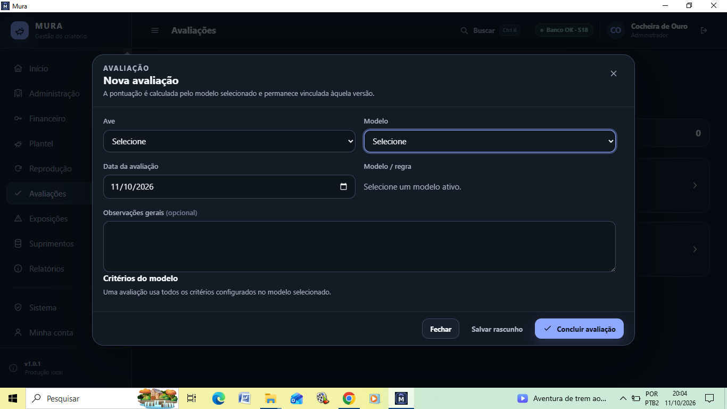Click the Fechar button
The image size is (727, 409).
point(441,329)
